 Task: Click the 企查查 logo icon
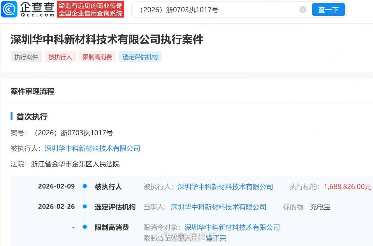tap(9, 9)
